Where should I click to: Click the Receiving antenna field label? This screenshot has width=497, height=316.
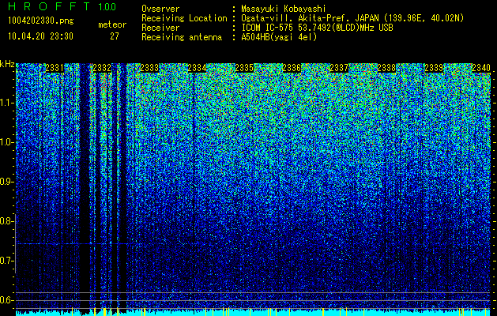point(182,37)
